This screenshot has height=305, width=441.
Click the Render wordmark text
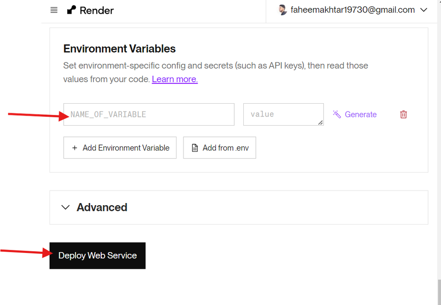coord(97,10)
